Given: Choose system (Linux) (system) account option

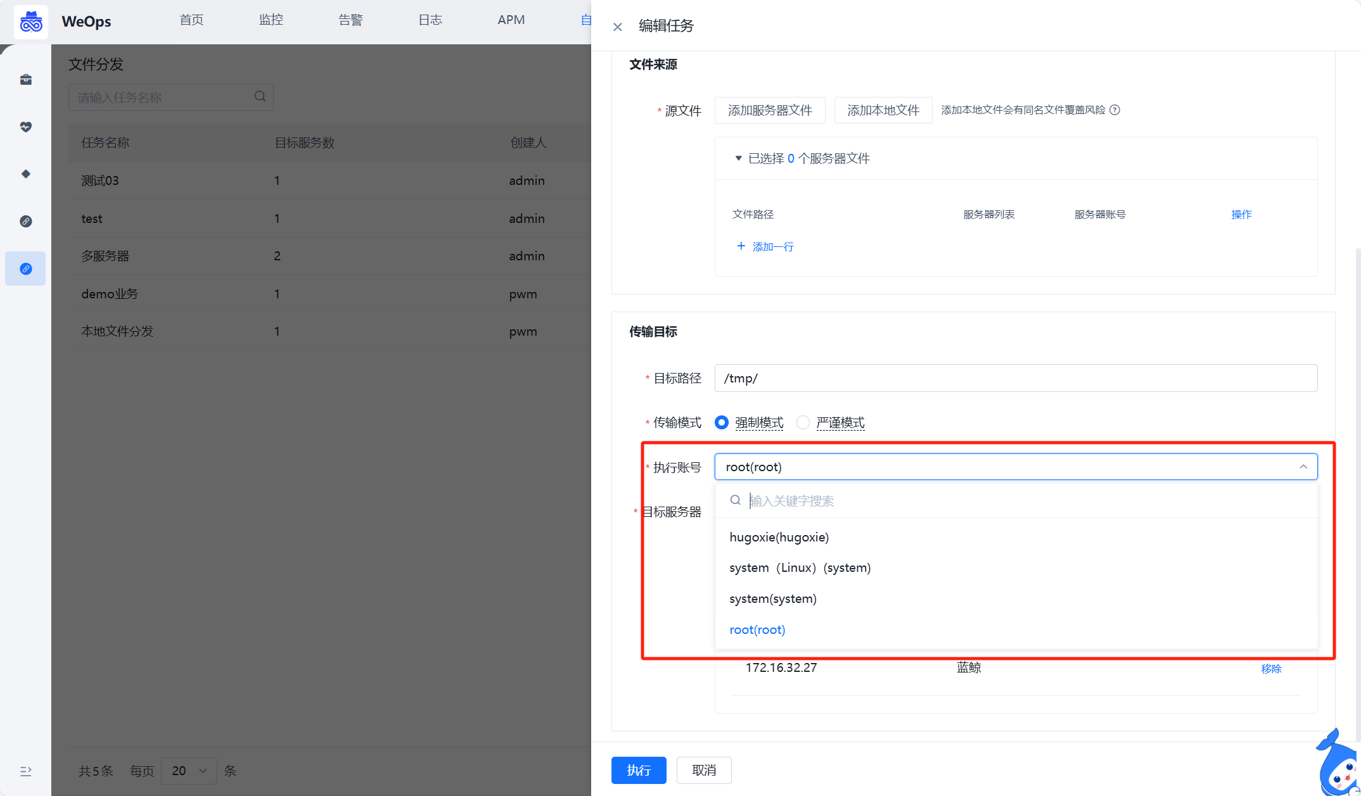Looking at the screenshot, I should [x=1016, y=567].
